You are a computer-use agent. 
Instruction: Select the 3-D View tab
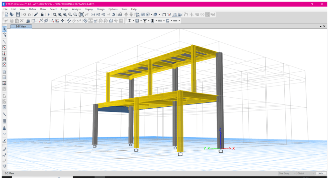click(x=21, y=26)
